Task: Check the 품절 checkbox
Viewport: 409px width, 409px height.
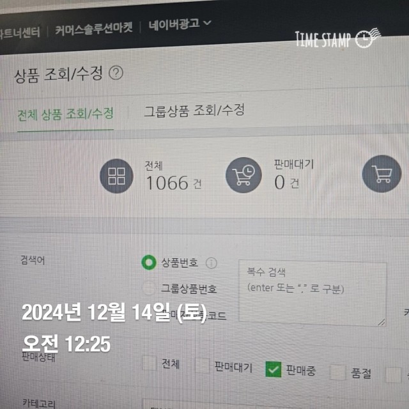Action: (x=338, y=372)
